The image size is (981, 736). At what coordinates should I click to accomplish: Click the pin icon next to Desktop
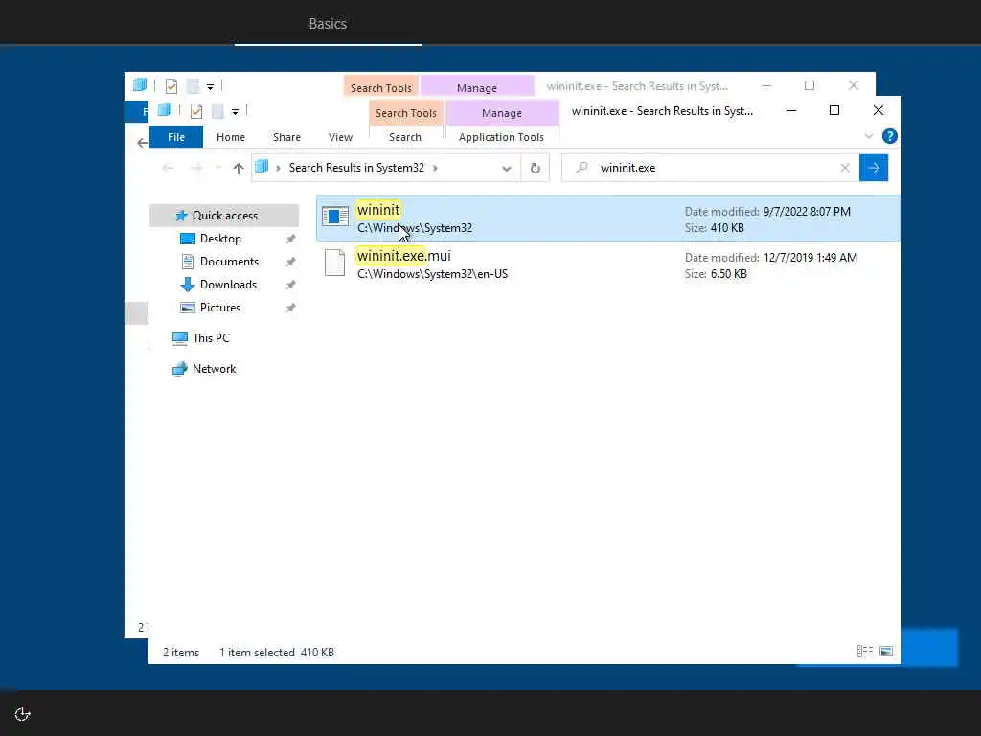click(x=290, y=239)
